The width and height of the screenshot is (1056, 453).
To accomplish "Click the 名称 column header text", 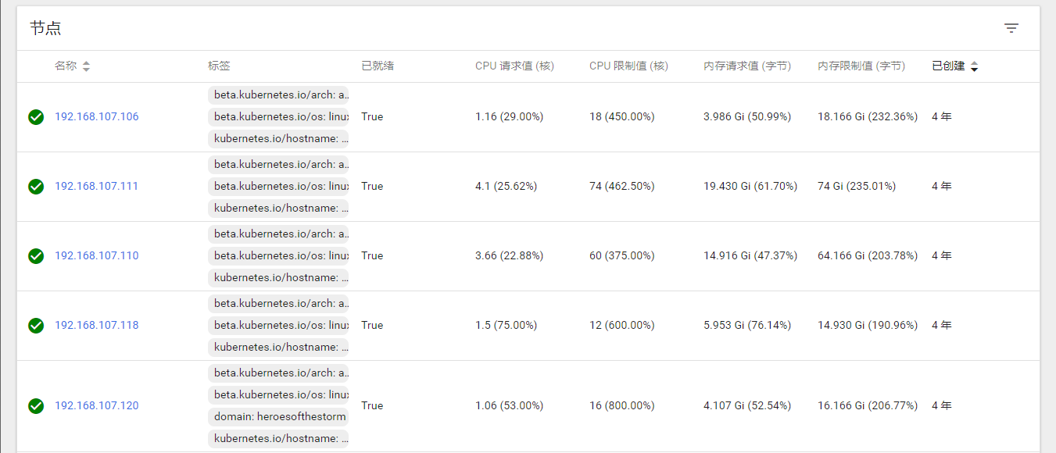I will point(66,66).
